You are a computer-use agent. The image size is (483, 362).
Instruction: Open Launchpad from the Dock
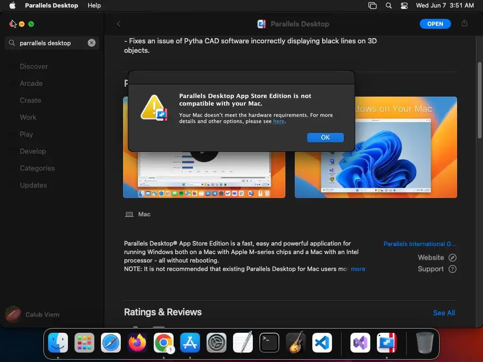(84, 343)
